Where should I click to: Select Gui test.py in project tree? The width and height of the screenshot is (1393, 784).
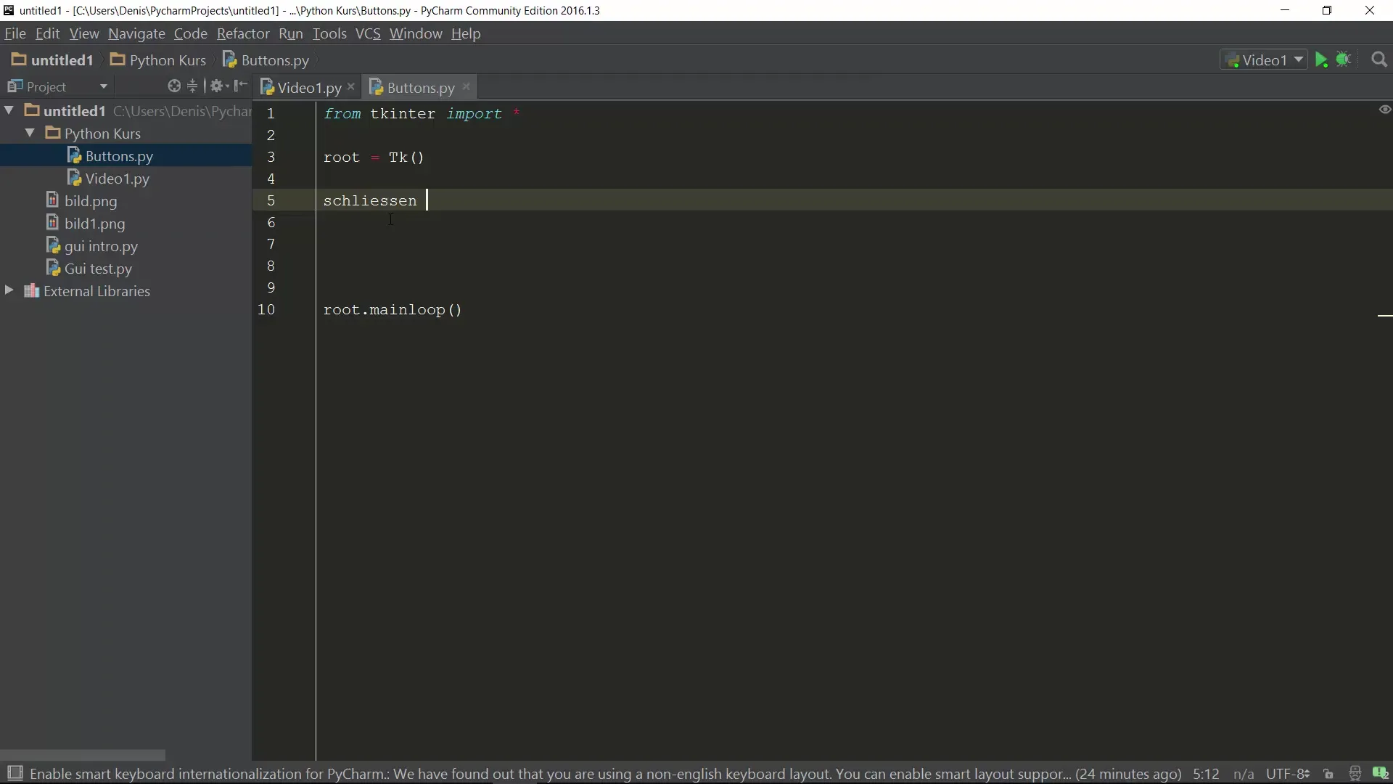pos(97,269)
